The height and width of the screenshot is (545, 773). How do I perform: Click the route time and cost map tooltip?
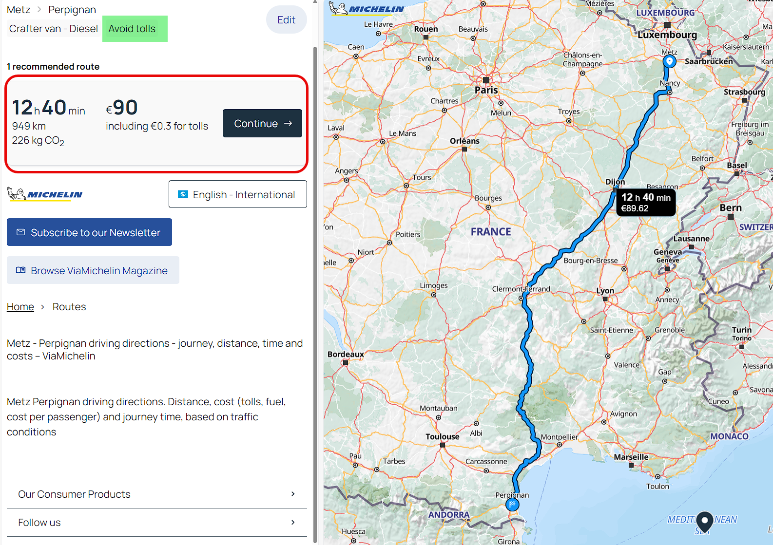click(646, 203)
